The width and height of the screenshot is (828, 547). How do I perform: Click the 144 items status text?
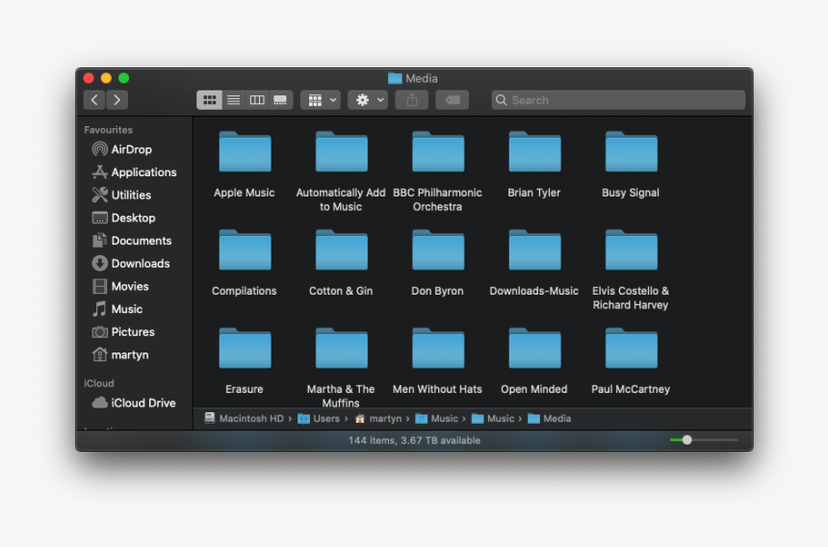click(414, 440)
